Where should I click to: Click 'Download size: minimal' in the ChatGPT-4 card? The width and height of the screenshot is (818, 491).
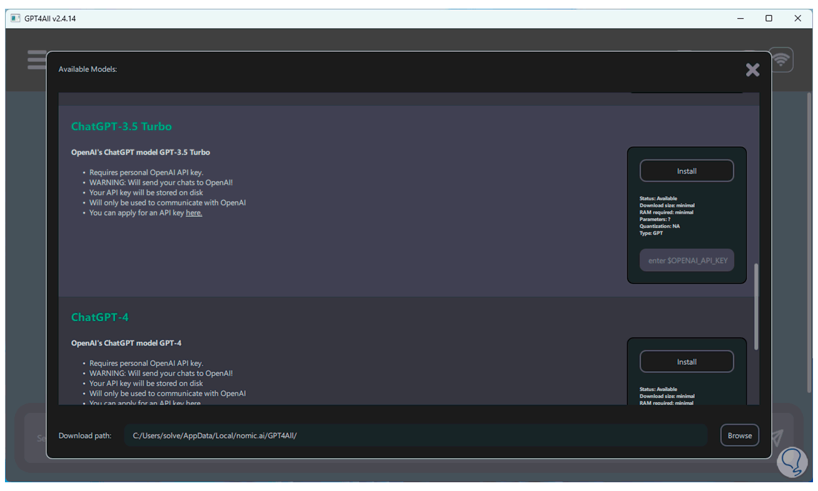[x=667, y=396]
